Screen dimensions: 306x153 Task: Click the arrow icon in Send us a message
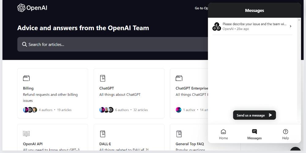(x=270, y=115)
